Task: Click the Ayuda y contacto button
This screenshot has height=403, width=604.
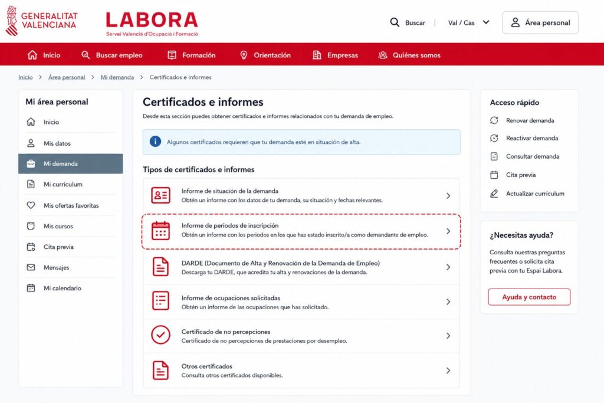Action: (x=529, y=297)
